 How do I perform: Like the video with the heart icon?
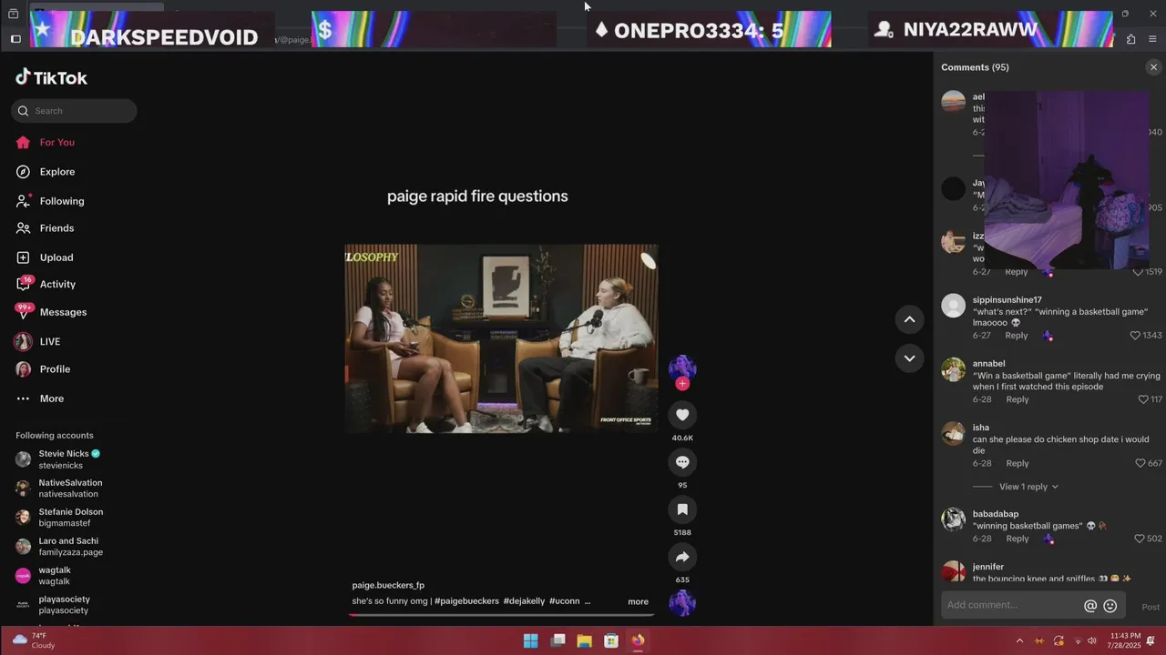[682, 415]
